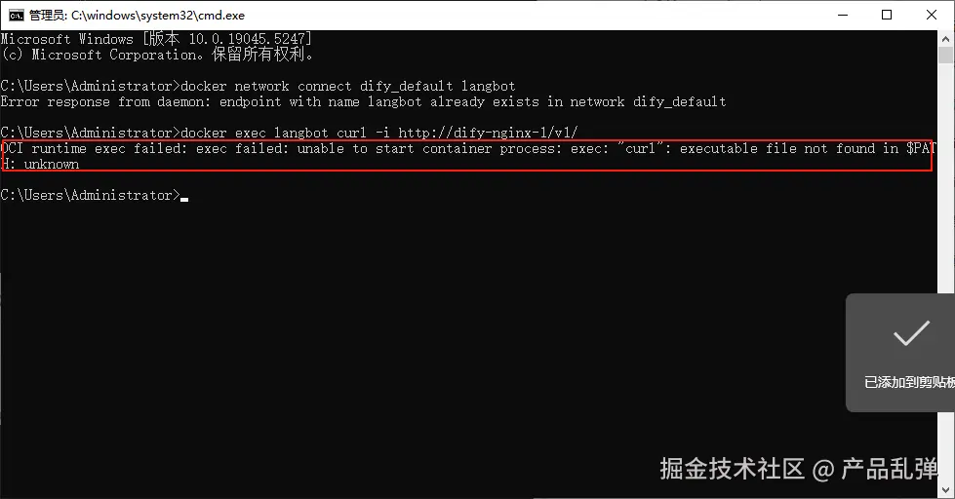Open the cmd.exe title bar system icon
The height and width of the screenshot is (499, 955).
pyautogui.click(x=16, y=16)
